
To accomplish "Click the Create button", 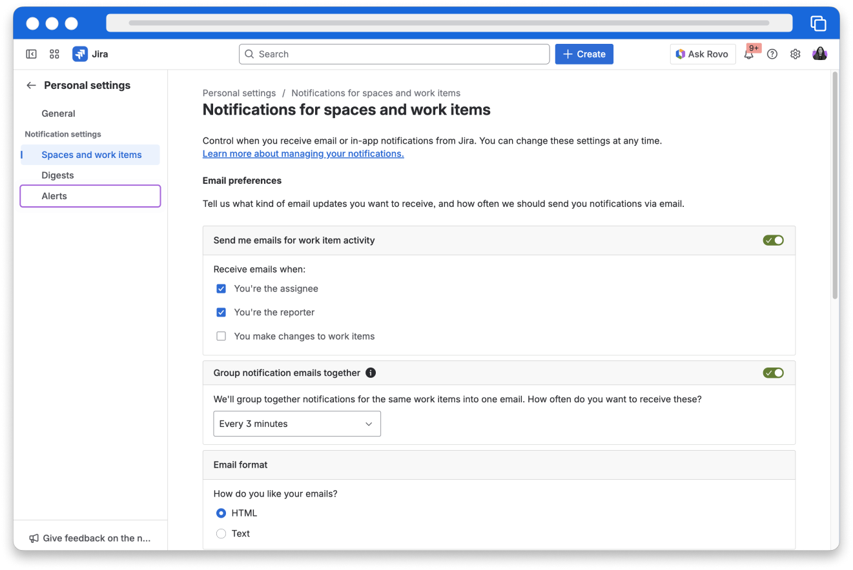I will click(x=584, y=54).
